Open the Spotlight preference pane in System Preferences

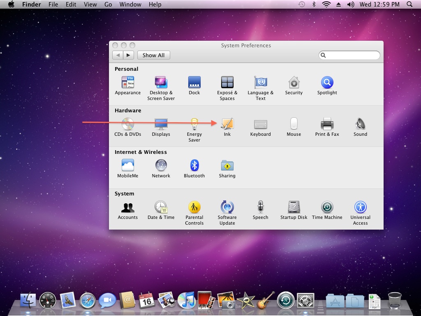327,86
